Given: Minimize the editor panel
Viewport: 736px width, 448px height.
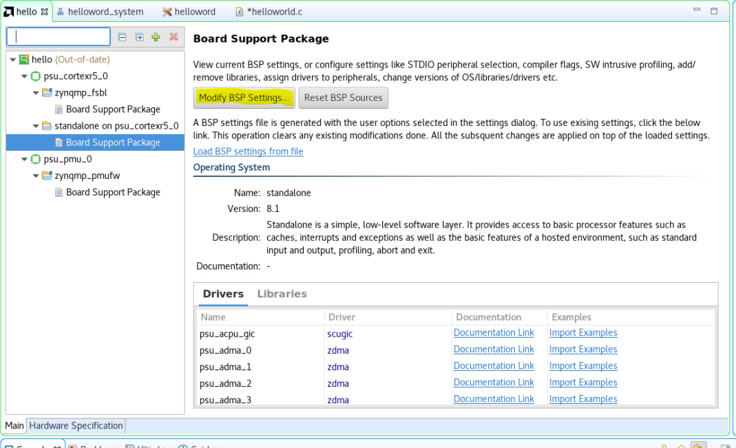Looking at the screenshot, I should point(697,11).
